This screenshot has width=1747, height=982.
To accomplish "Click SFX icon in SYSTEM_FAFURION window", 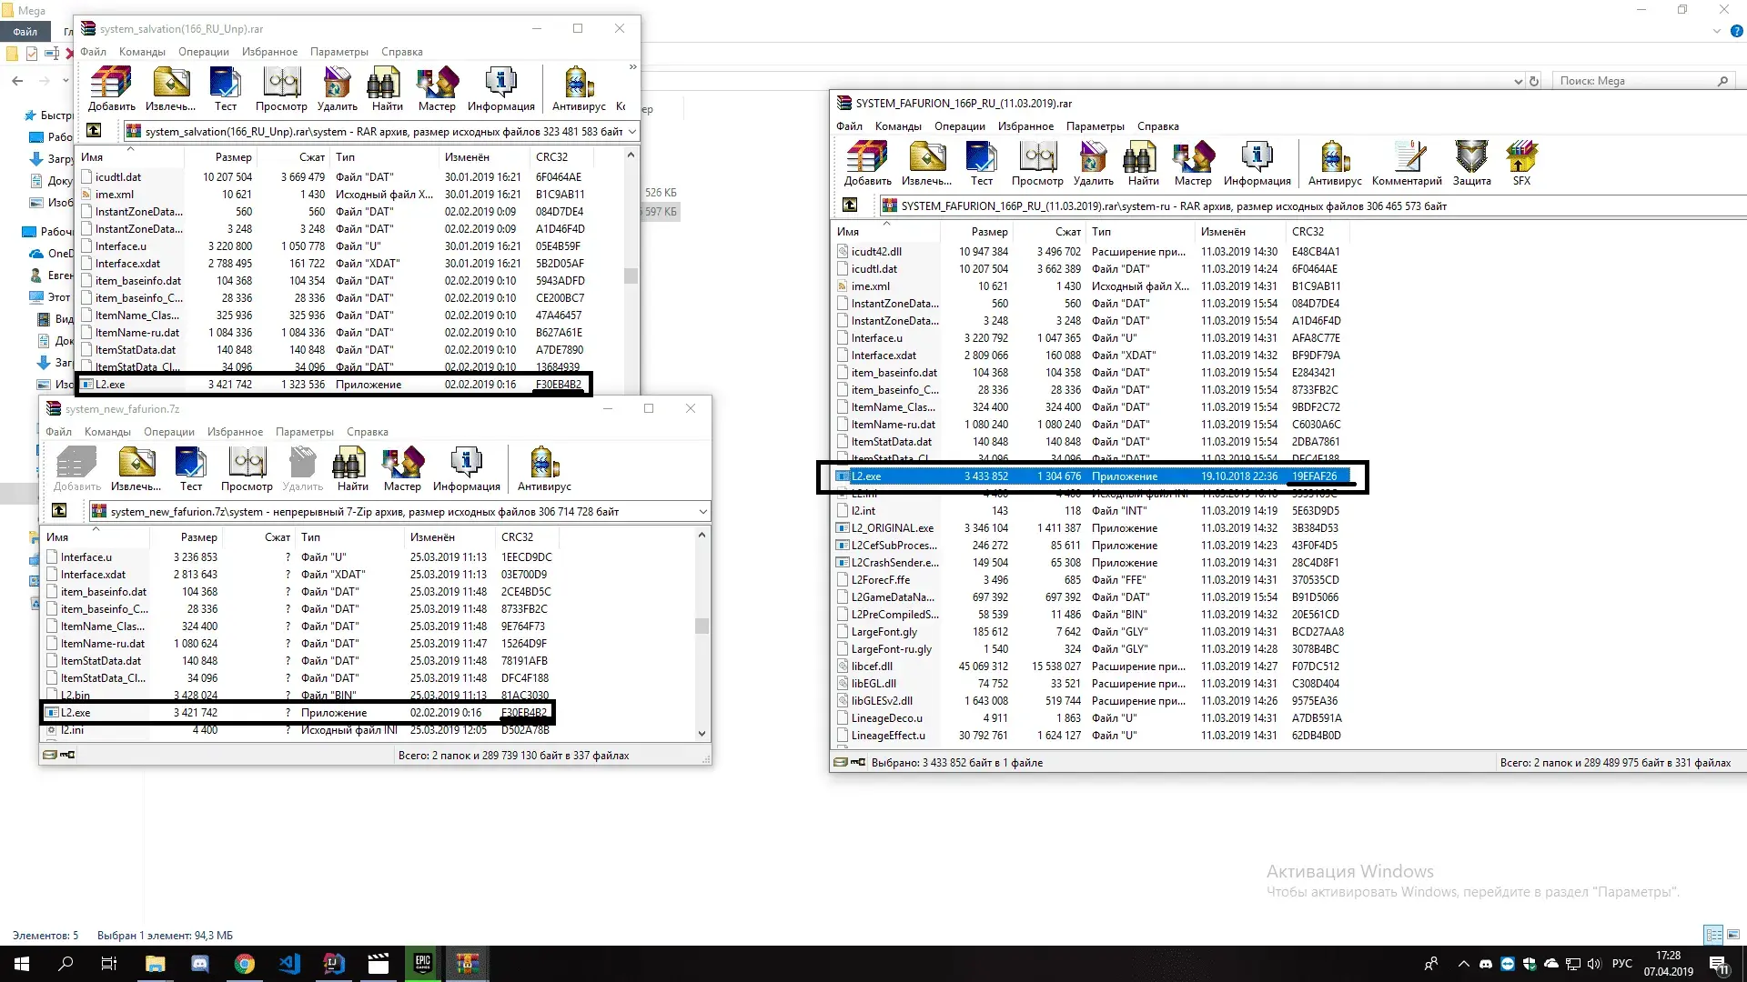I will point(1521,164).
